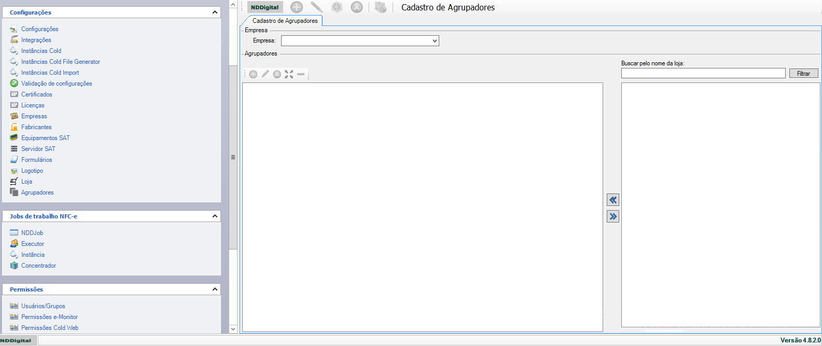Open Empresas in the sidebar
This screenshot has width=822, height=346.
click(x=34, y=116)
